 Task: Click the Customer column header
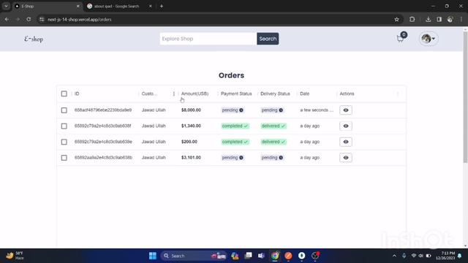(x=149, y=94)
